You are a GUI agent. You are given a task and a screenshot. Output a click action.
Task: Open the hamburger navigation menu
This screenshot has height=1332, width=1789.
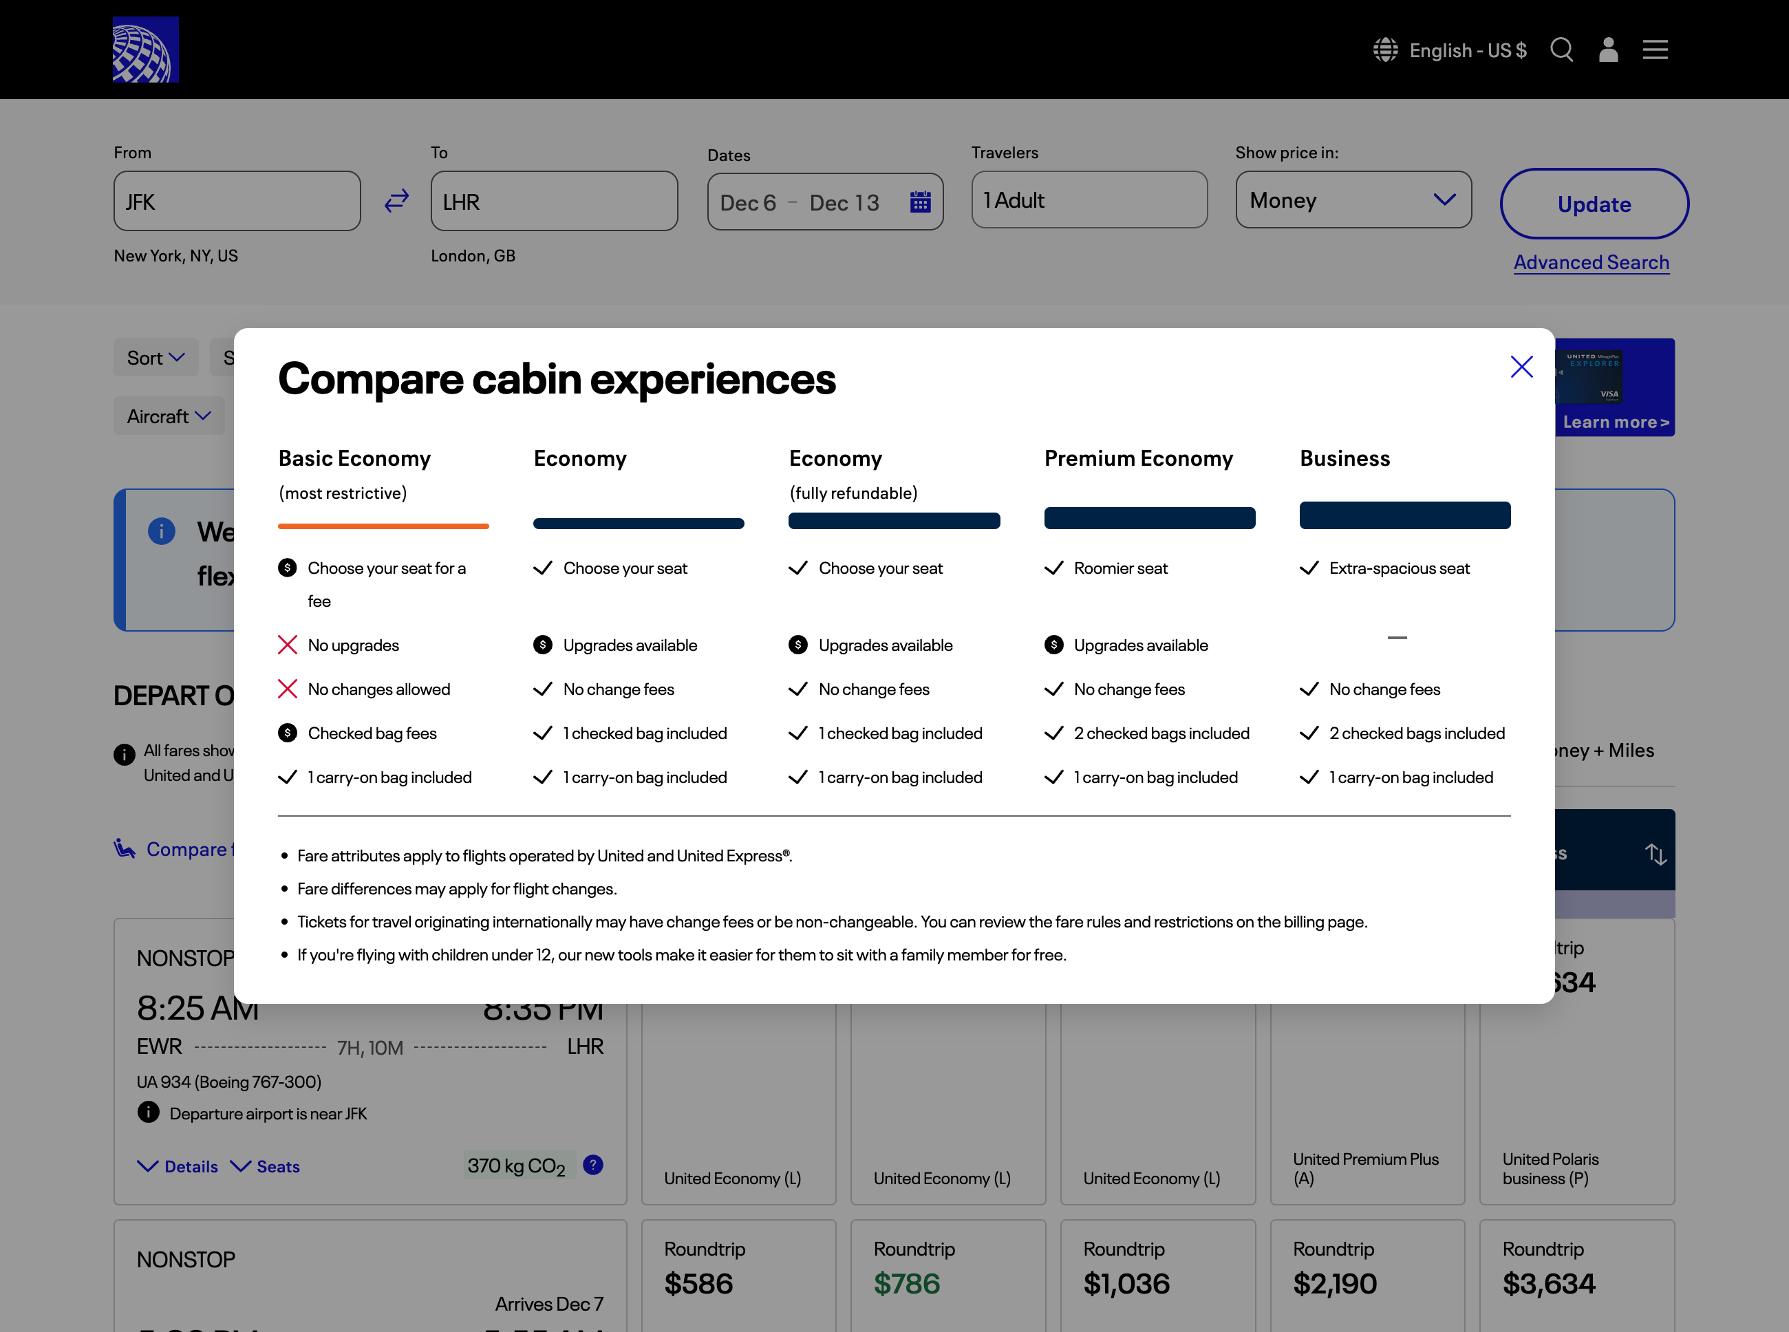tap(1655, 49)
